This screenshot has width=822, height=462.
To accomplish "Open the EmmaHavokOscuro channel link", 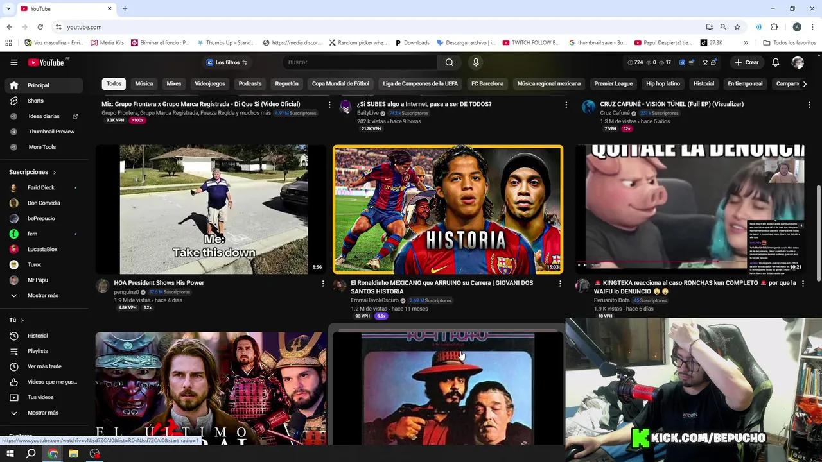I will (x=374, y=300).
